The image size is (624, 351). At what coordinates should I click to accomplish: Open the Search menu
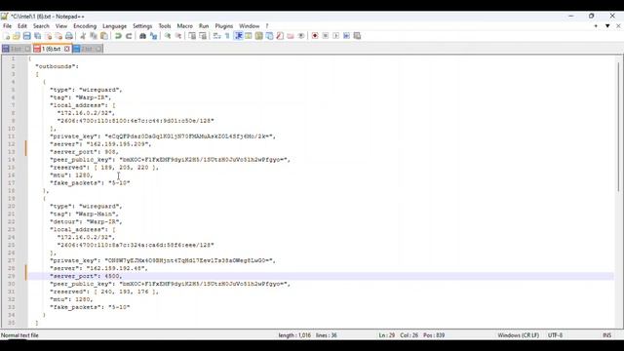point(41,26)
